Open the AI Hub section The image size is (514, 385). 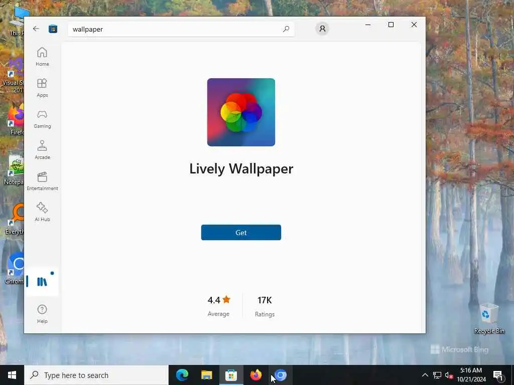(x=42, y=212)
